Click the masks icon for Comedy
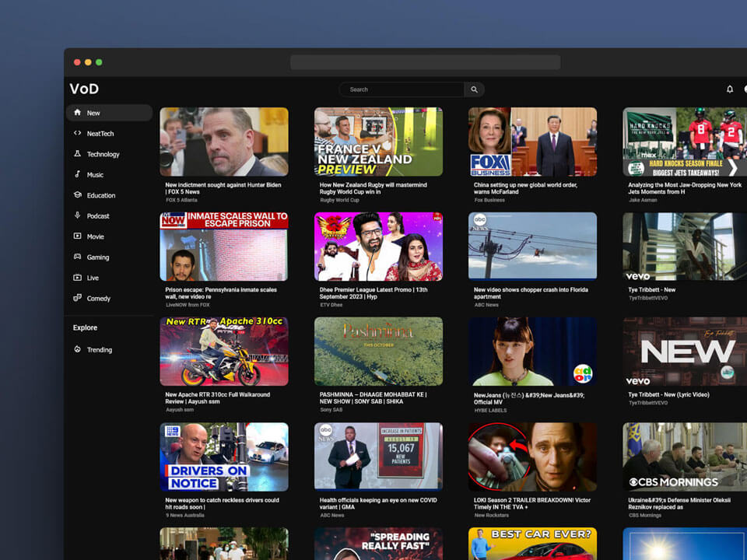747x560 pixels. pyautogui.click(x=77, y=299)
